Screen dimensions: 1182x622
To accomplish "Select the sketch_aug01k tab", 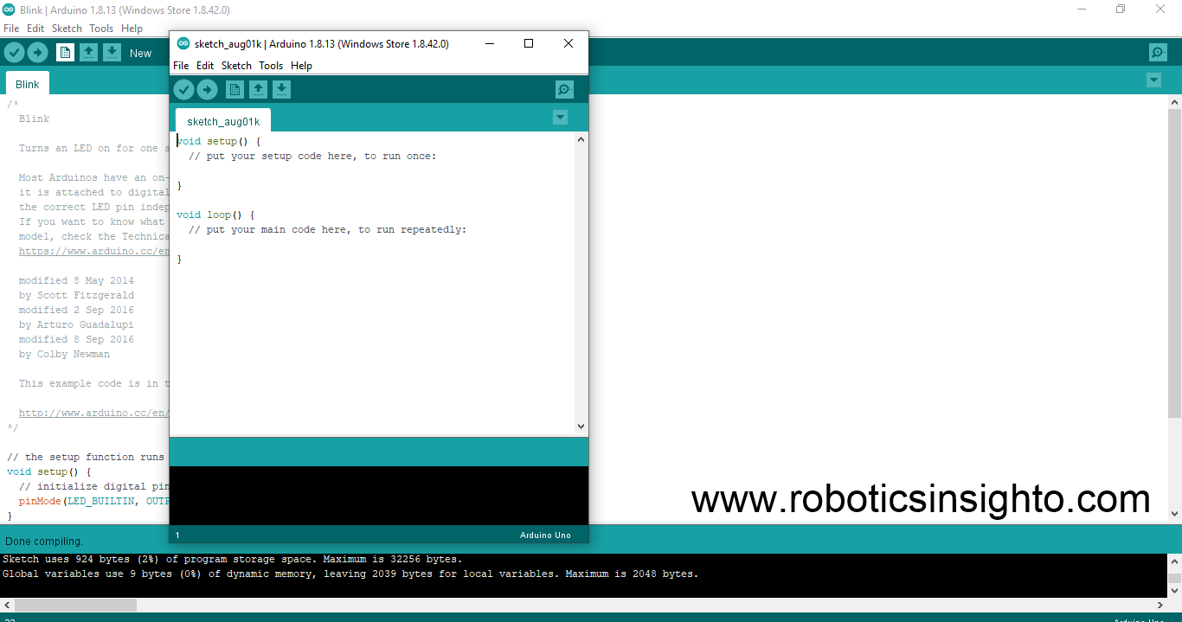I will point(222,120).
